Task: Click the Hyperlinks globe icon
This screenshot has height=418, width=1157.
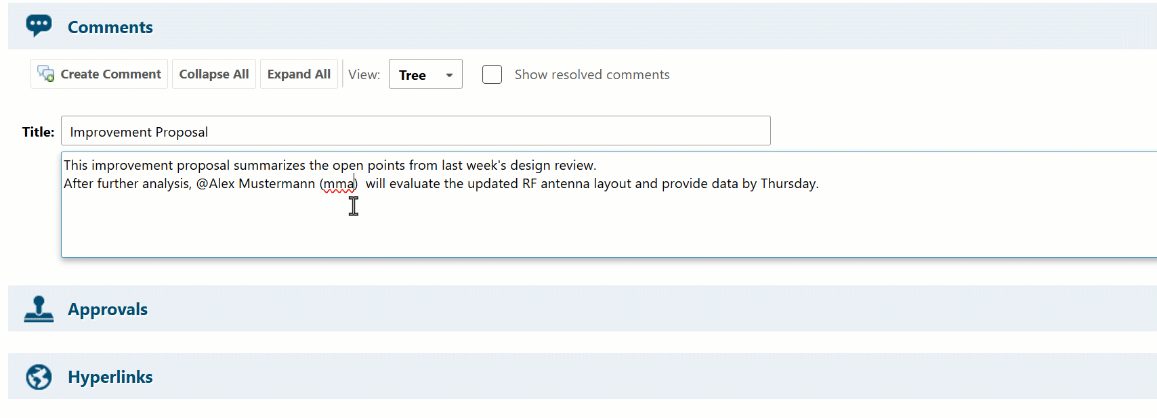Action: (39, 377)
